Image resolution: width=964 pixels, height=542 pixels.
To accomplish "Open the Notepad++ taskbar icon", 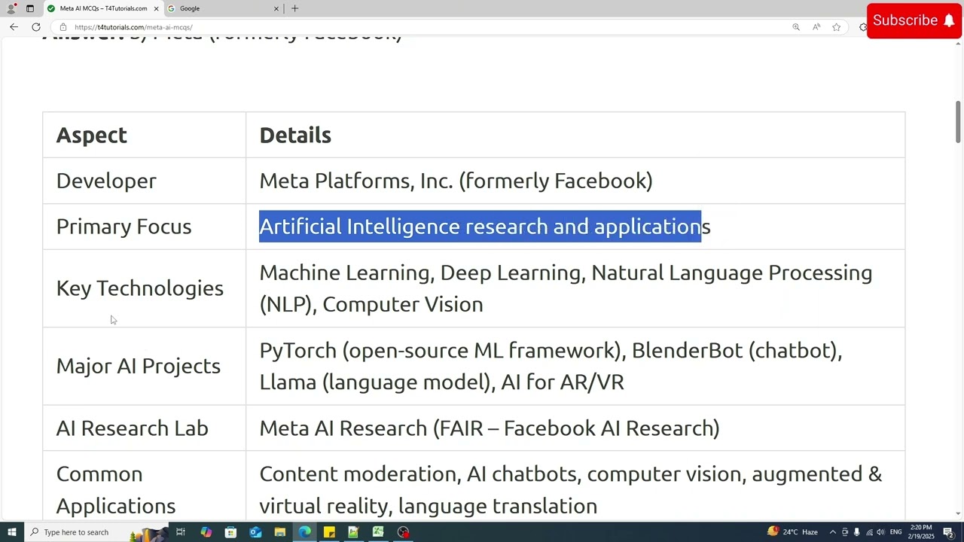I will (353, 532).
